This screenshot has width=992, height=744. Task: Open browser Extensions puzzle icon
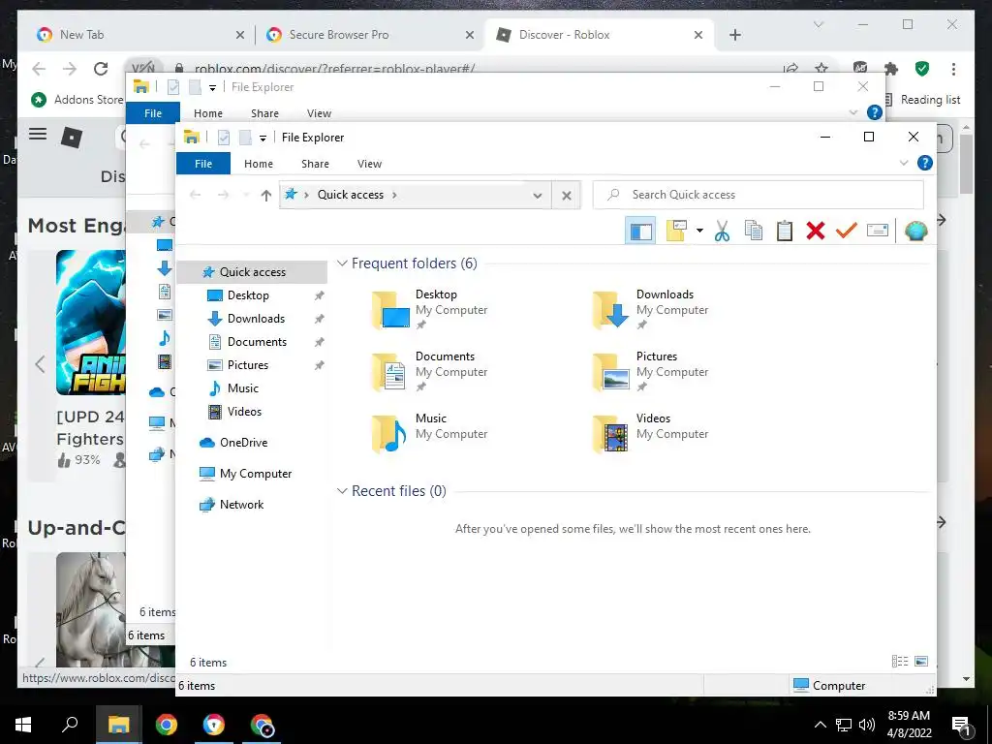pyautogui.click(x=891, y=69)
